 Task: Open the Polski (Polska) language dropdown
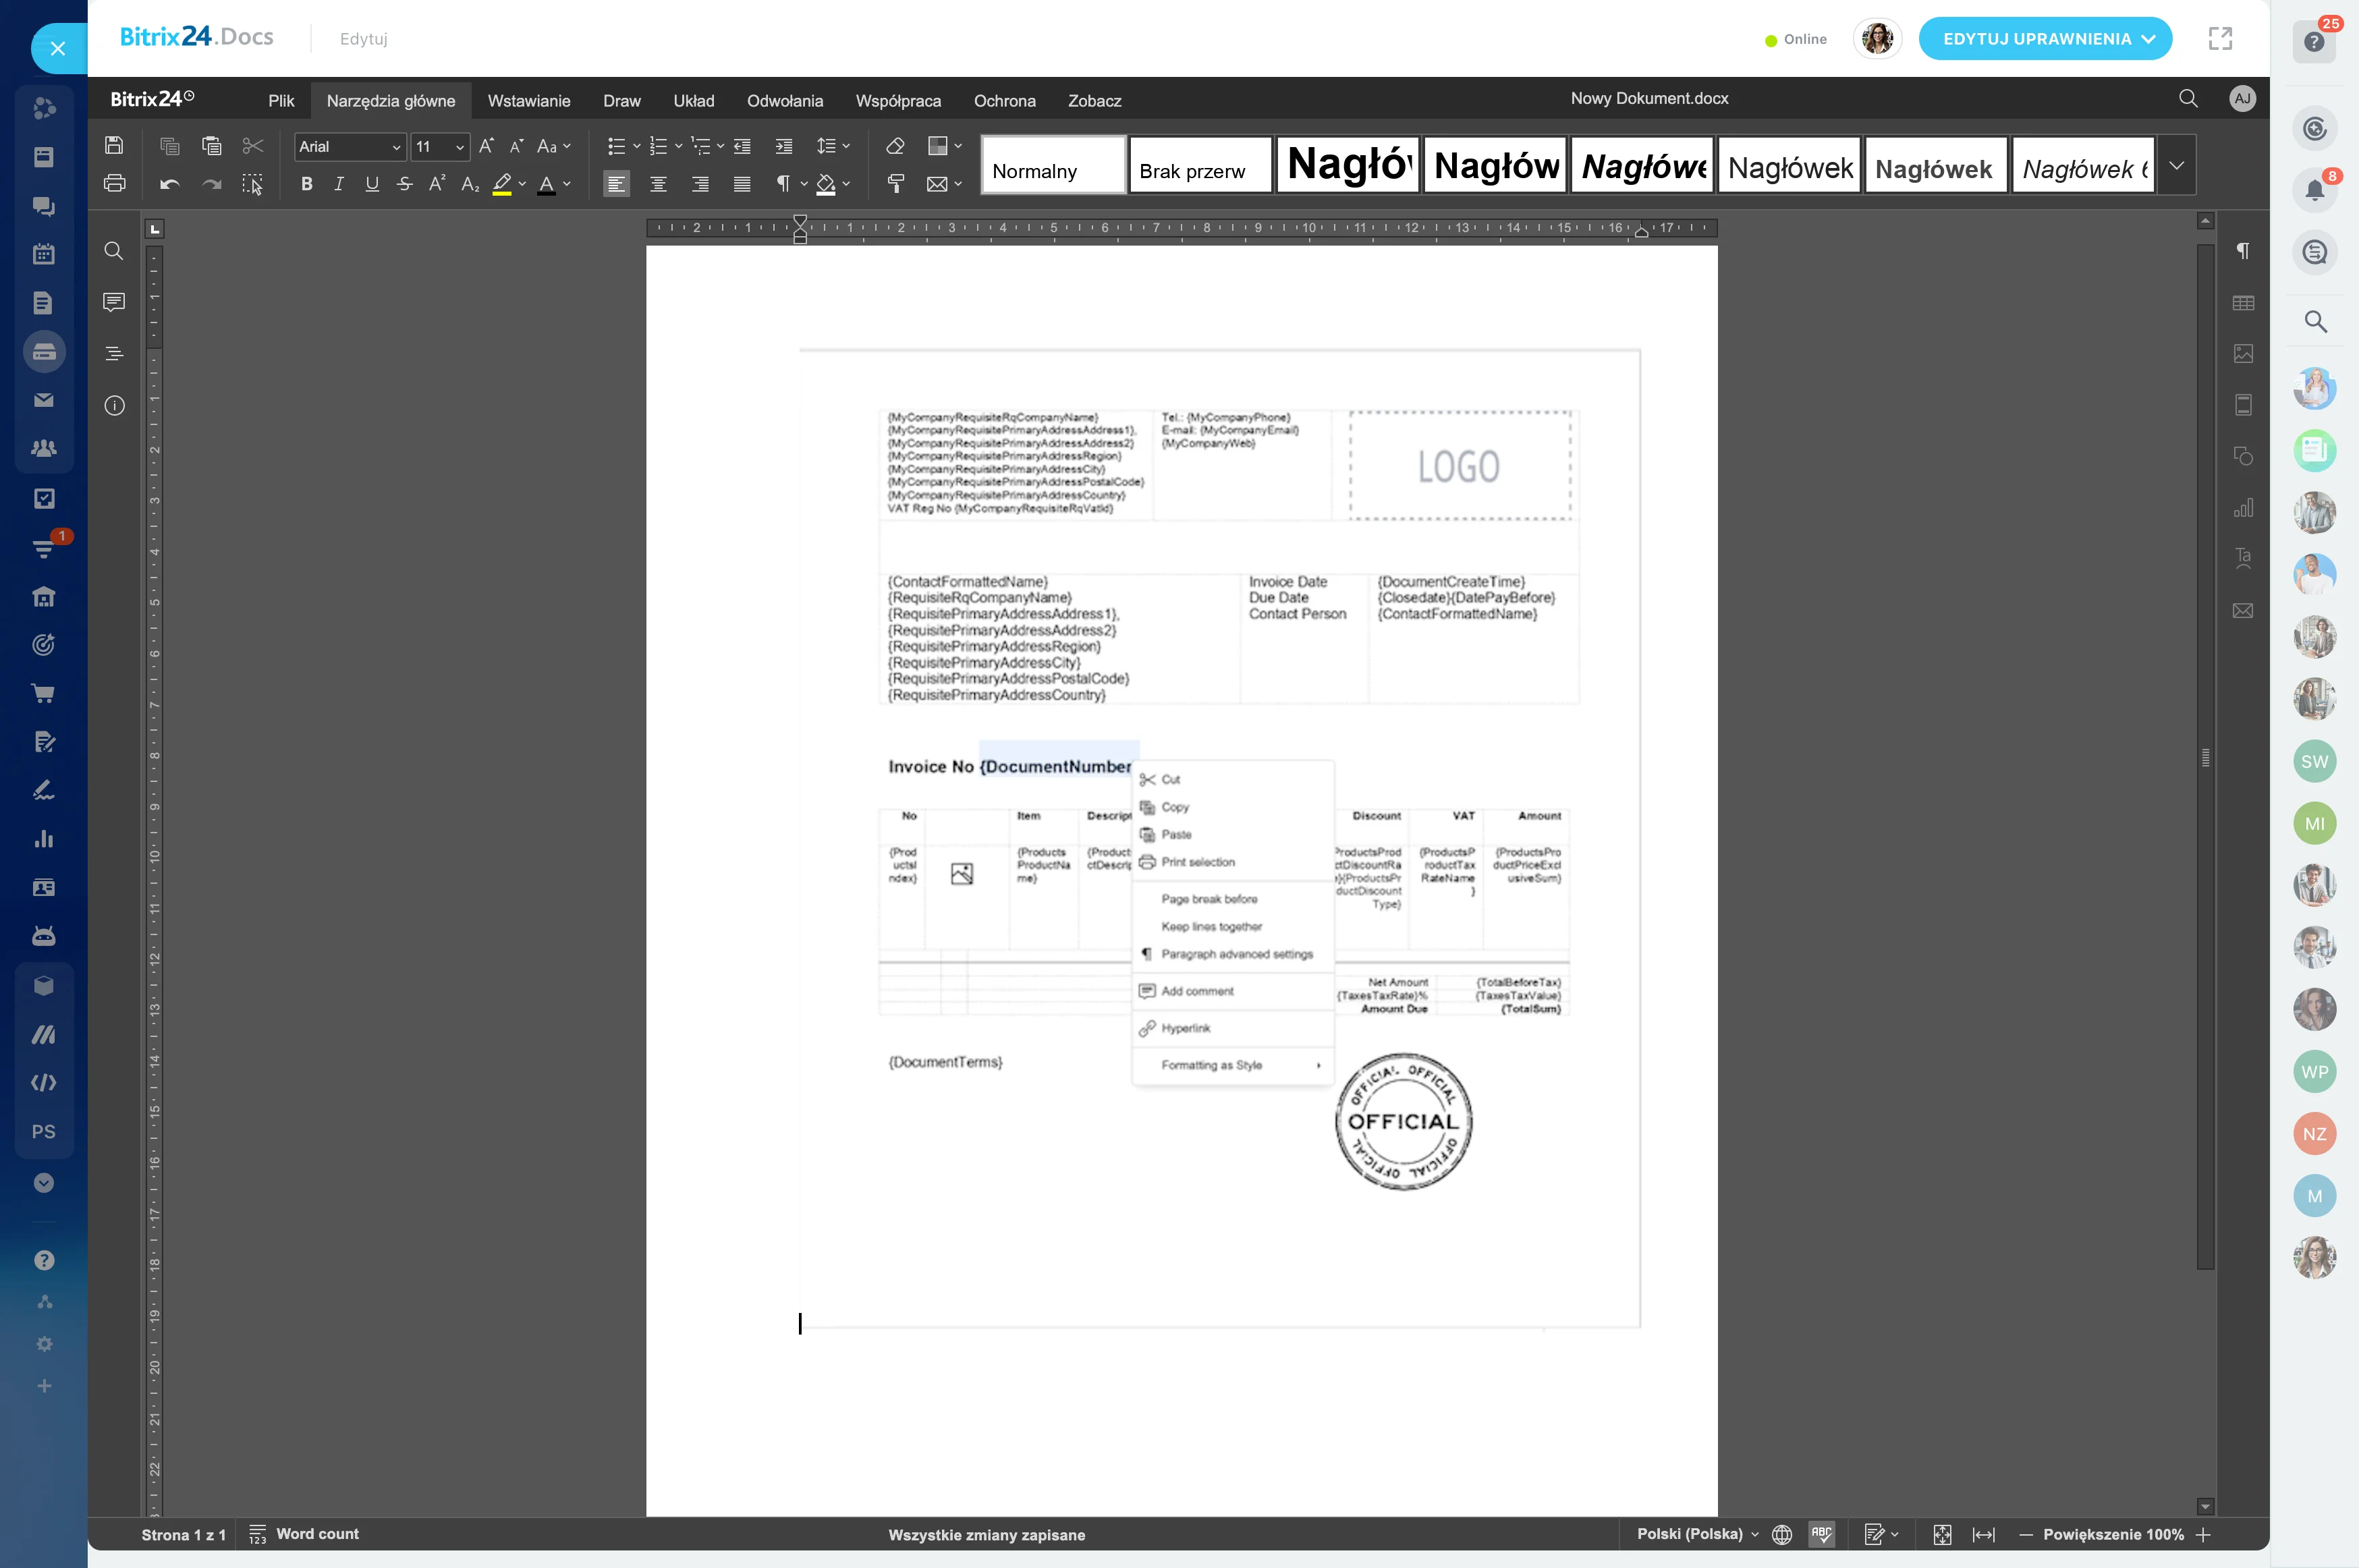pos(1697,1534)
